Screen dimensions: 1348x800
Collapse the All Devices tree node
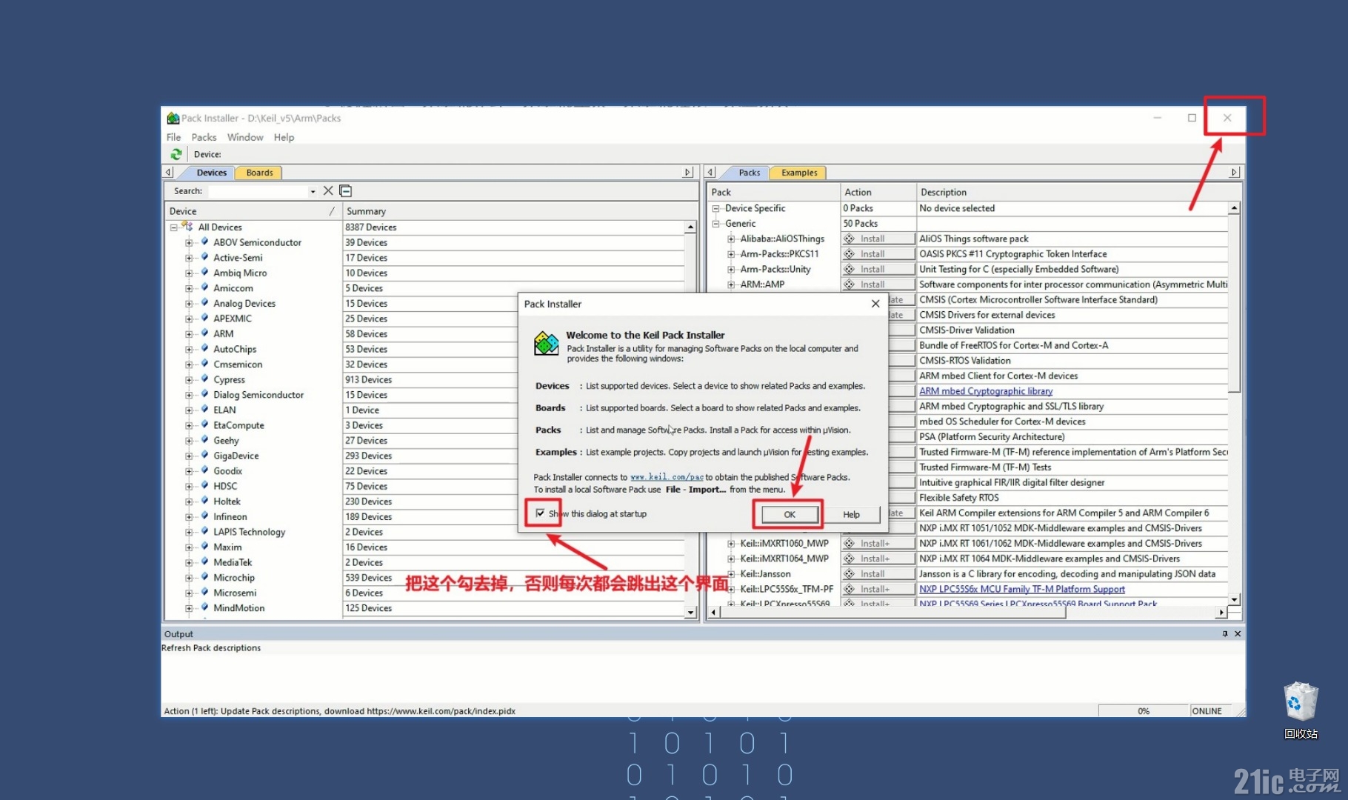(x=174, y=227)
